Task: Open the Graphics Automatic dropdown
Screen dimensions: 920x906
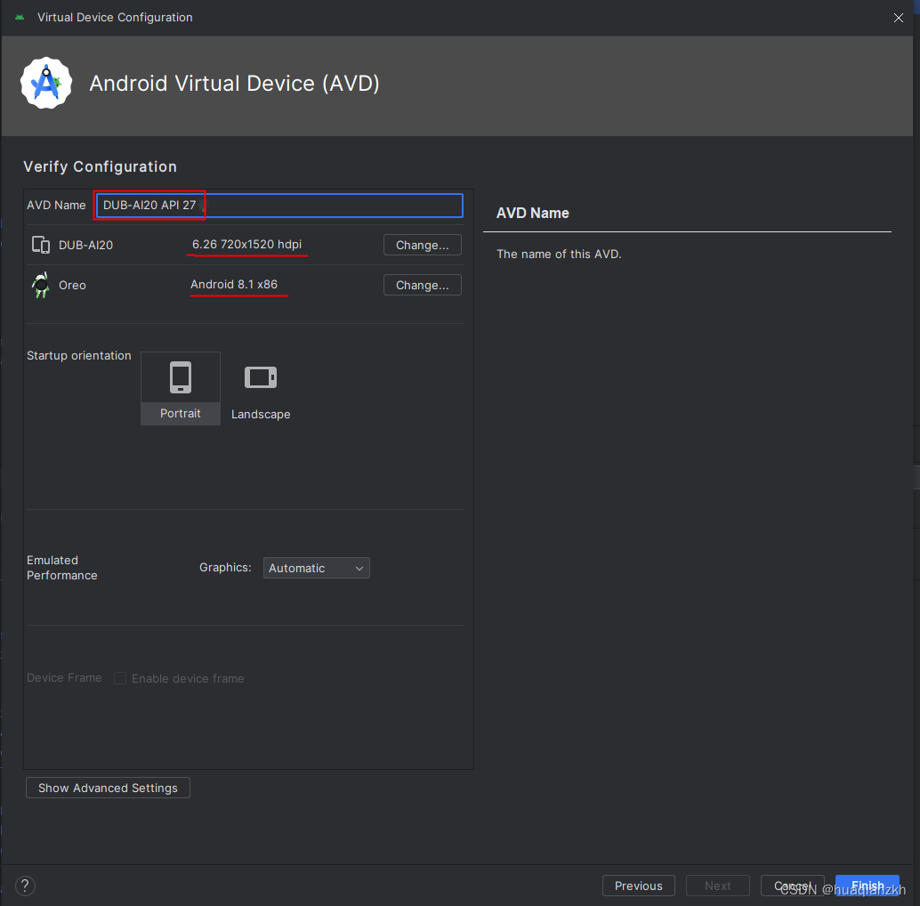Action: click(x=316, y=568)
